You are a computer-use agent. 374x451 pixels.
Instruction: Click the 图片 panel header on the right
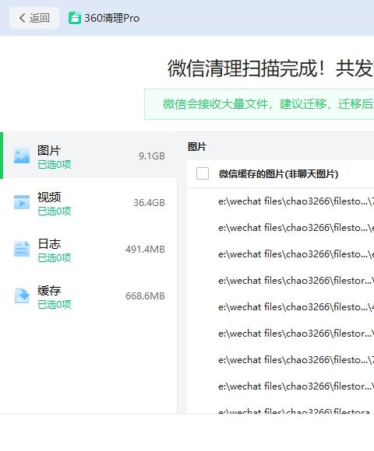click(x=197, y=147)
